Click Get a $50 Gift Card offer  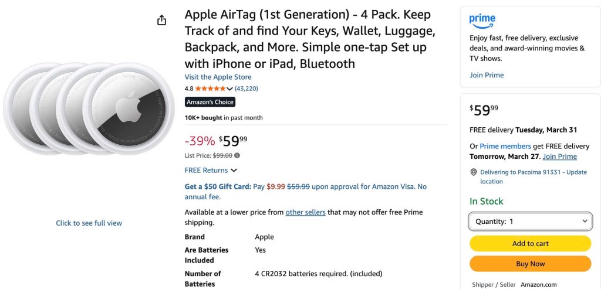tap(218, 187)
